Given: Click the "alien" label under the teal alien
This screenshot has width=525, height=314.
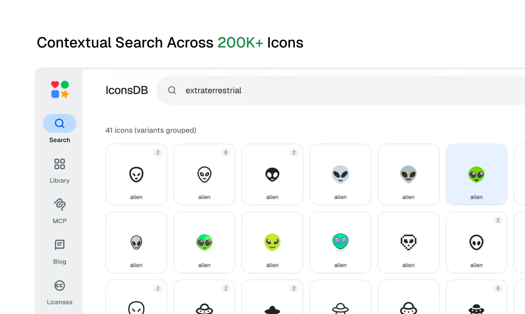Looking at the screenshot, I should pyautogui.click(x=340, y=265).
